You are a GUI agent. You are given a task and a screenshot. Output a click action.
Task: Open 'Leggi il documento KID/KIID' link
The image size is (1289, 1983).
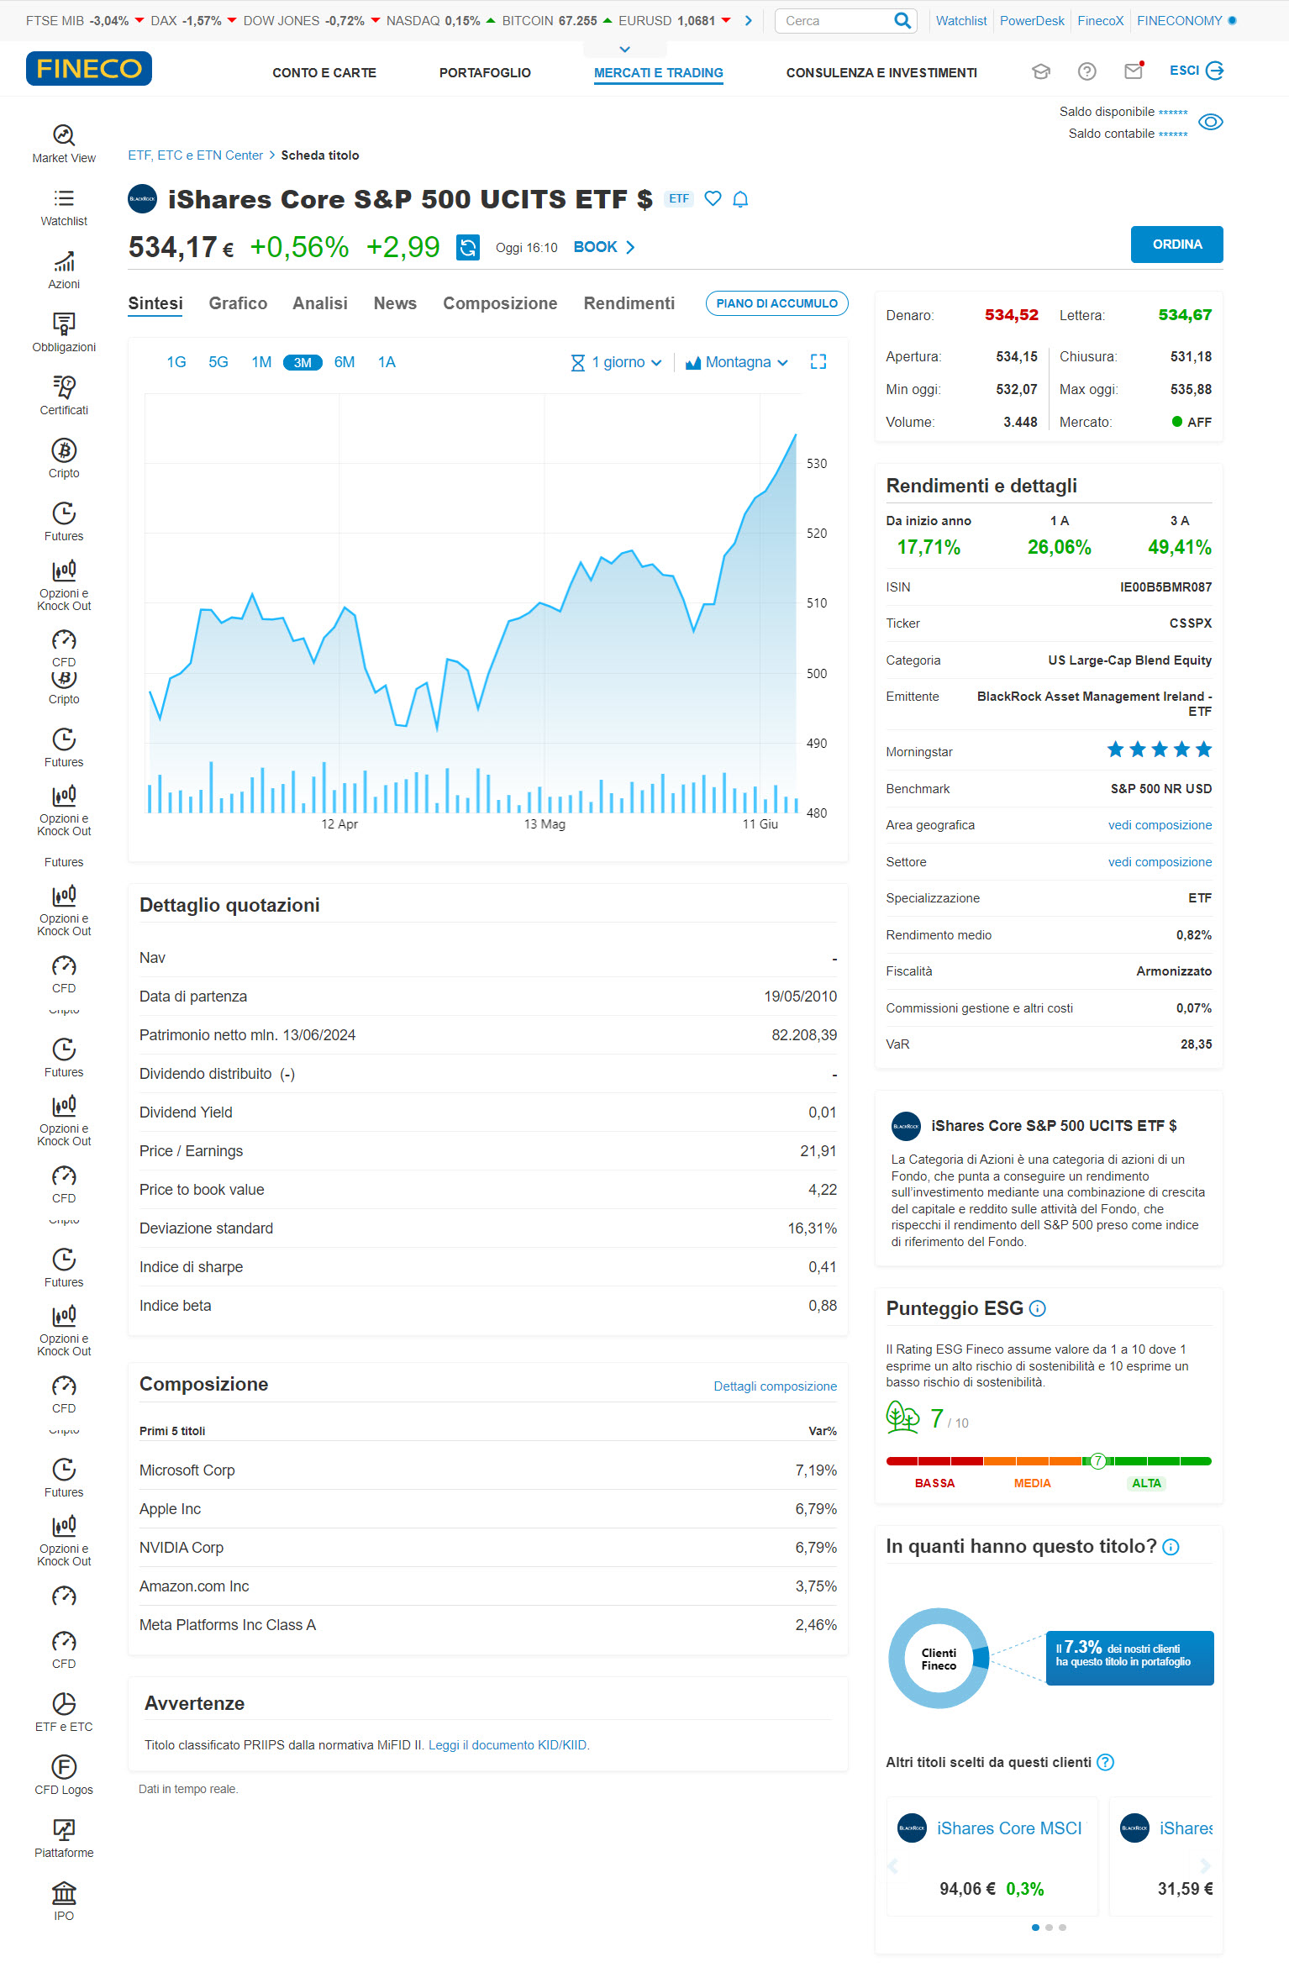508,1745
